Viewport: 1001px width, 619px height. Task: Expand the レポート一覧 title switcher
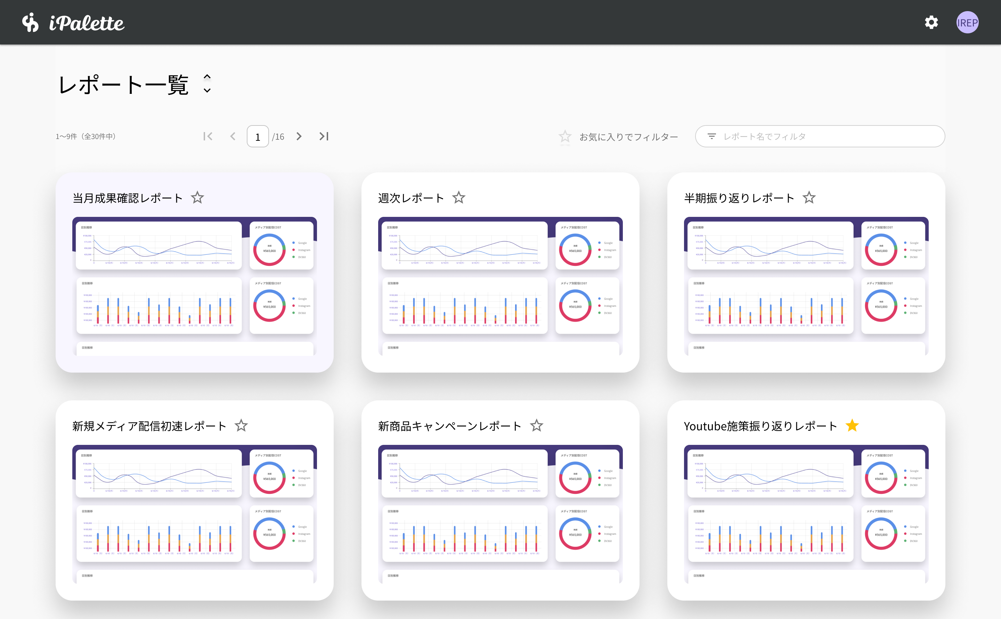pos(207,83)
